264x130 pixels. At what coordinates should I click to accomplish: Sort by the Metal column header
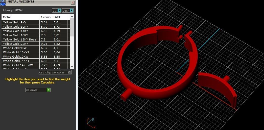click(20, 17)
